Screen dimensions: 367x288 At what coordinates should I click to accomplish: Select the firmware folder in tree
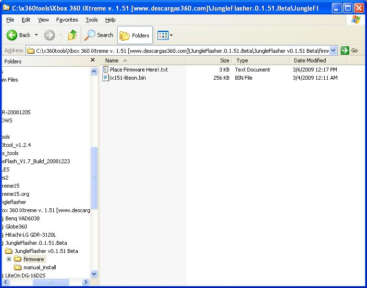[x=34, y=259]
